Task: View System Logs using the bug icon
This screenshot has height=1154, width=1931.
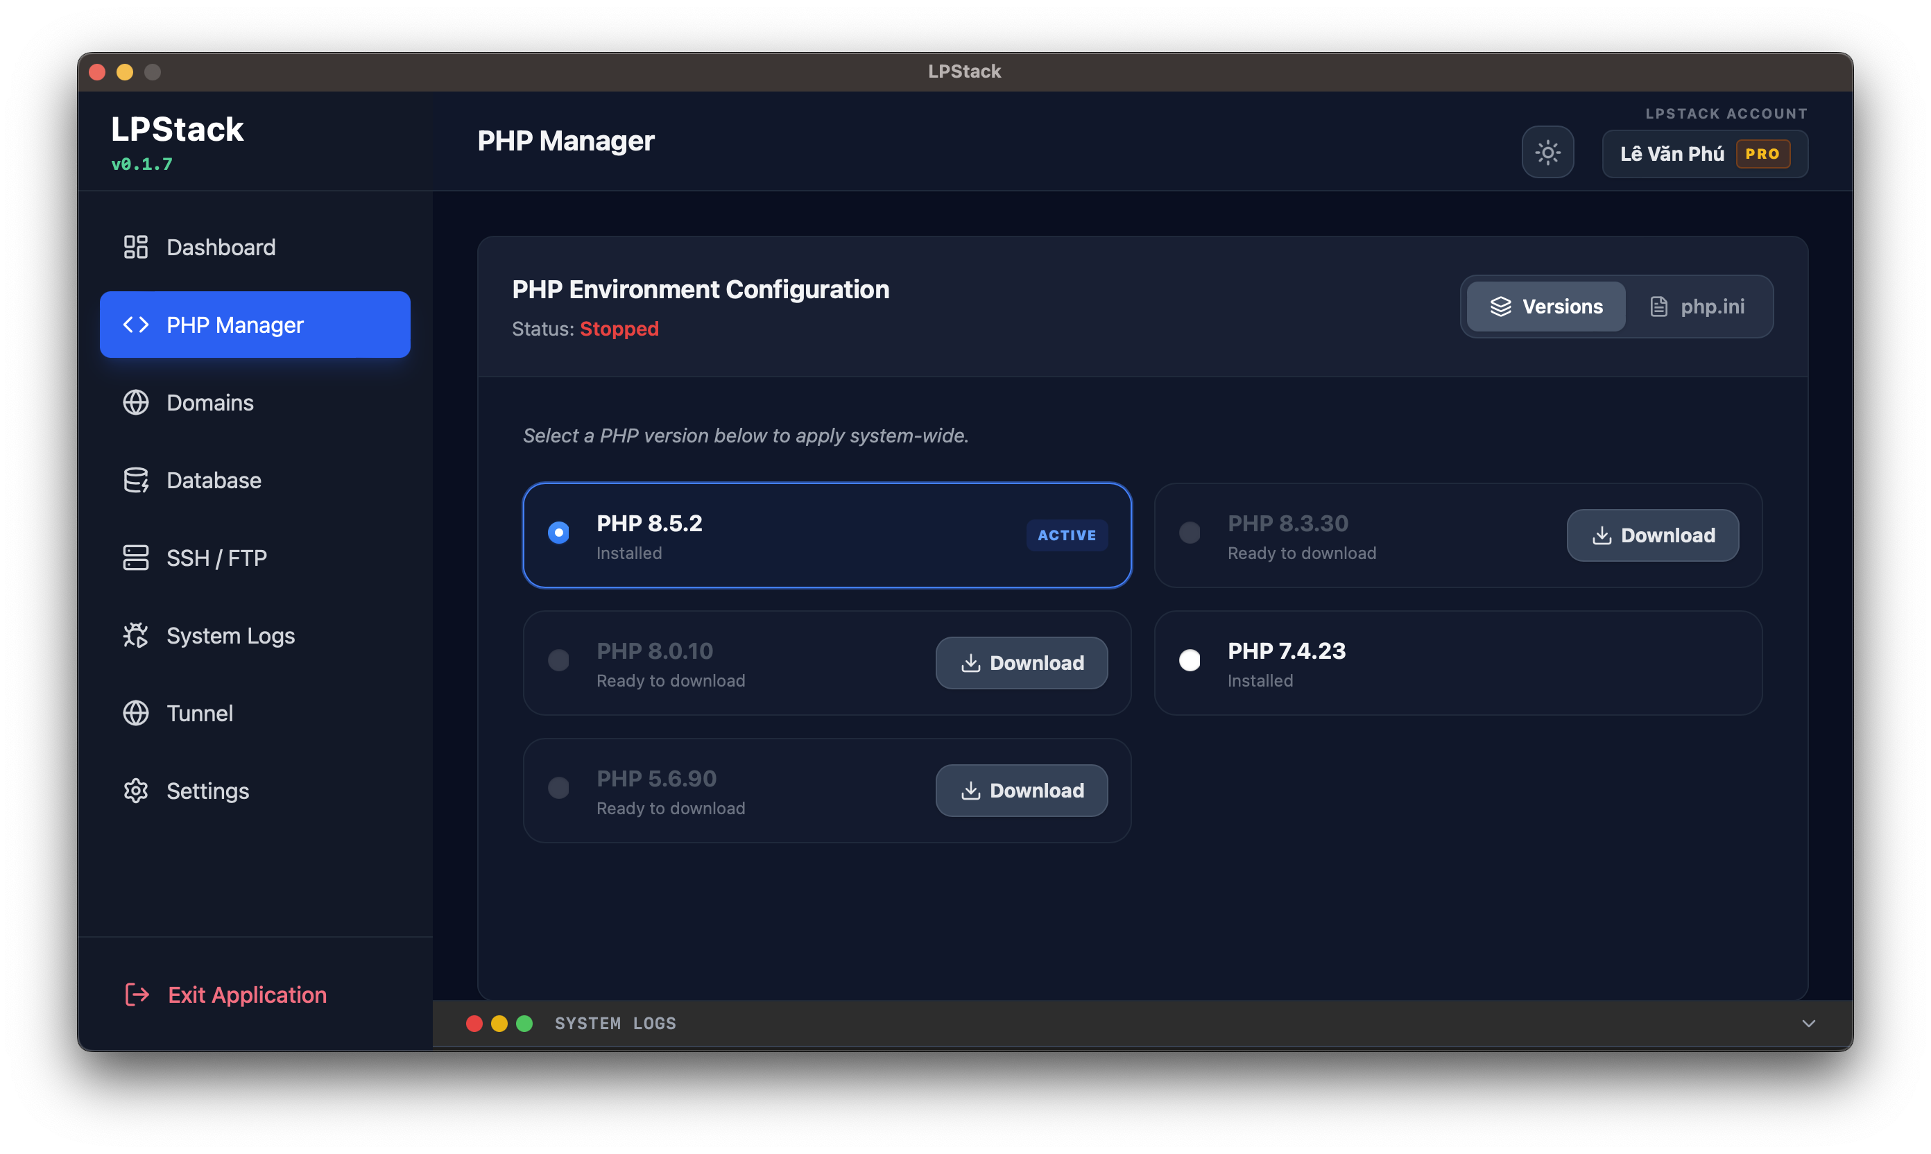Action: pos(136,635)
